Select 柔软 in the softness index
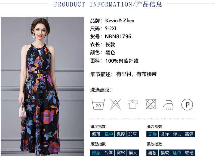 click(152, 153)
